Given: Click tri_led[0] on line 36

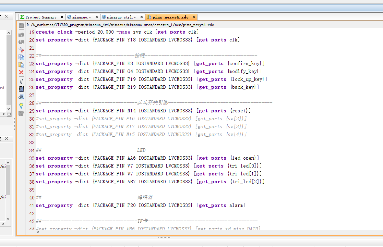Looking at the screenshot, I should (x=243, y=166).
